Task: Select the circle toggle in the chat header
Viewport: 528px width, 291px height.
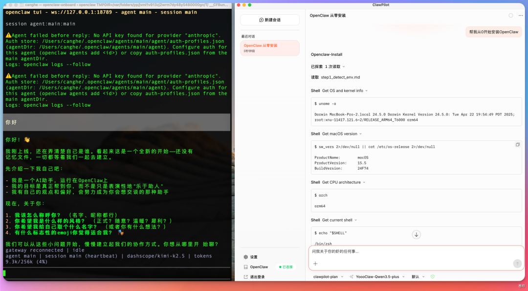Action: point(510,16)
